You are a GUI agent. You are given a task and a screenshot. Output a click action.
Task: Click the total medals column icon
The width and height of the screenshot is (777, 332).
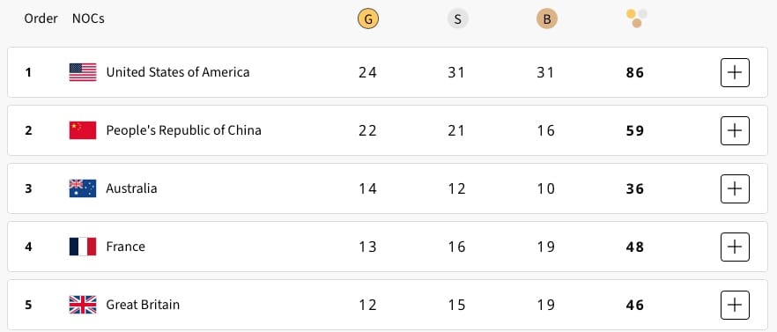636,18
